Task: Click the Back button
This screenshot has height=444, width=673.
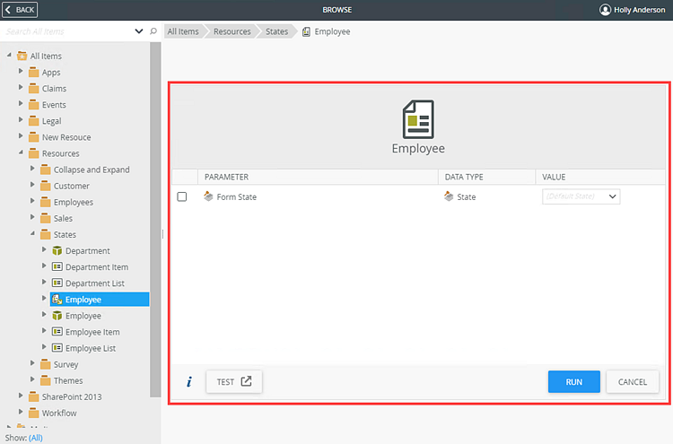Action: pos(20,10)
